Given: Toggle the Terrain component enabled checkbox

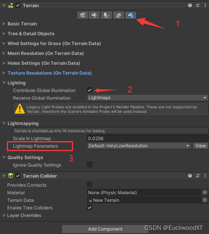Looking at the screenshot, I should [x=18, y=6].
